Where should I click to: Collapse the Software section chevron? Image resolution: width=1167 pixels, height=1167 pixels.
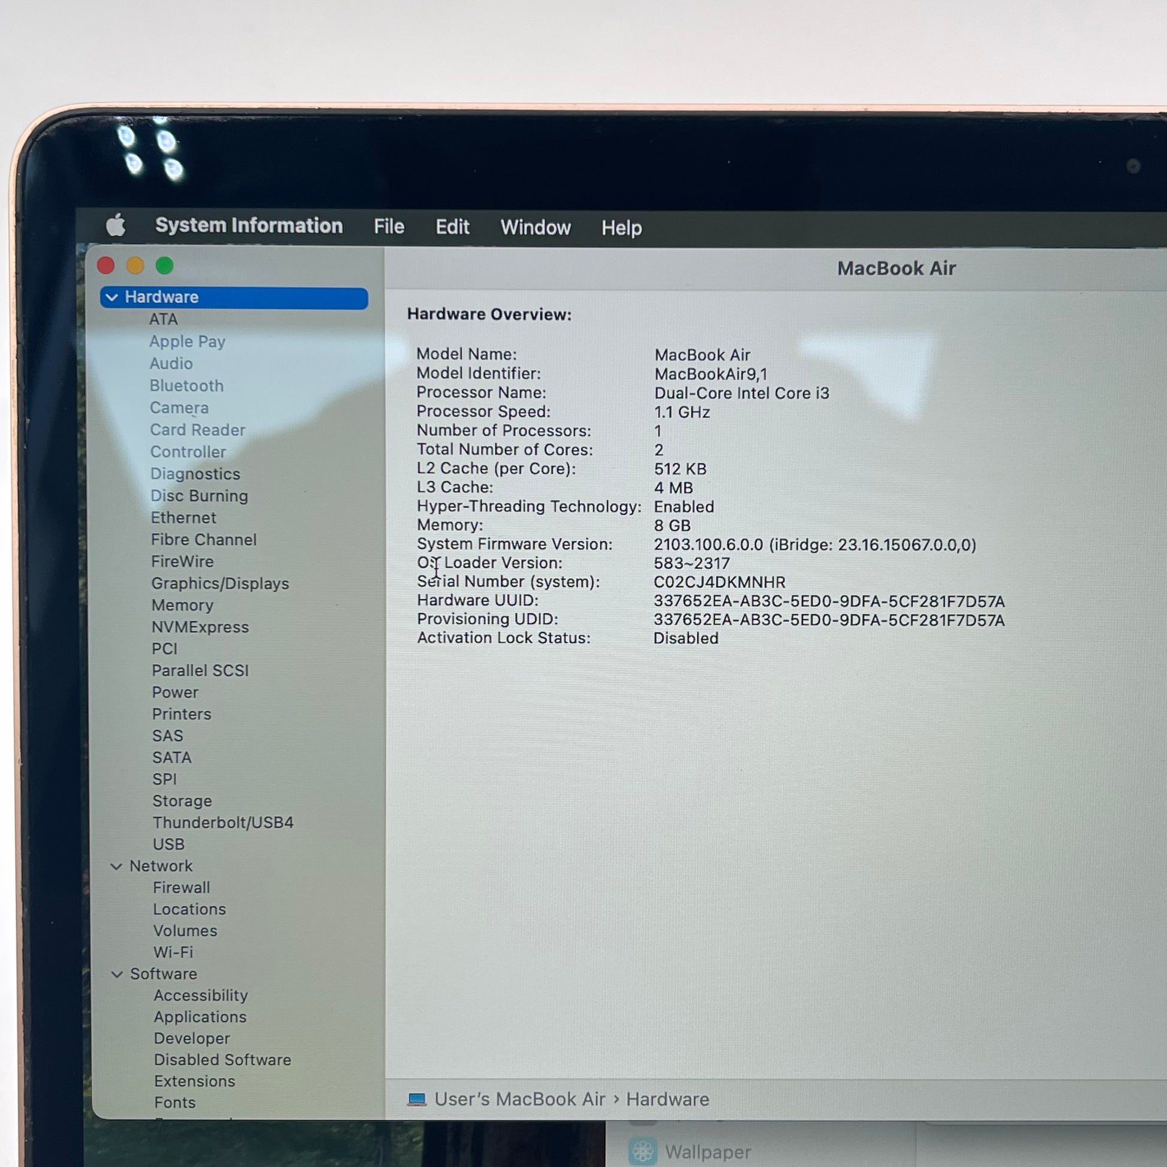click(117, 974)
